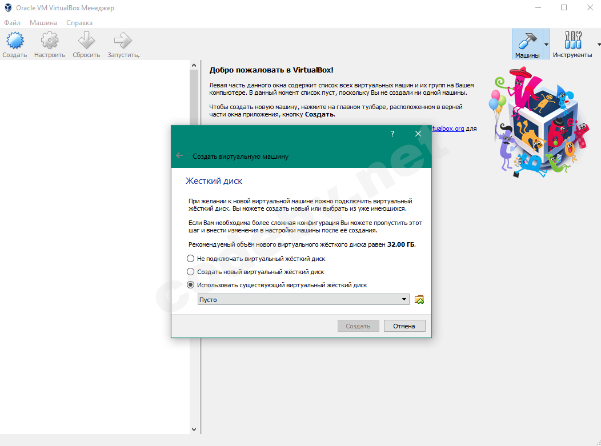Maximize the VirtualBox Менеджер window
This screenshot has height=446, width=601.
pyautogui.click(x=564, y=7)
